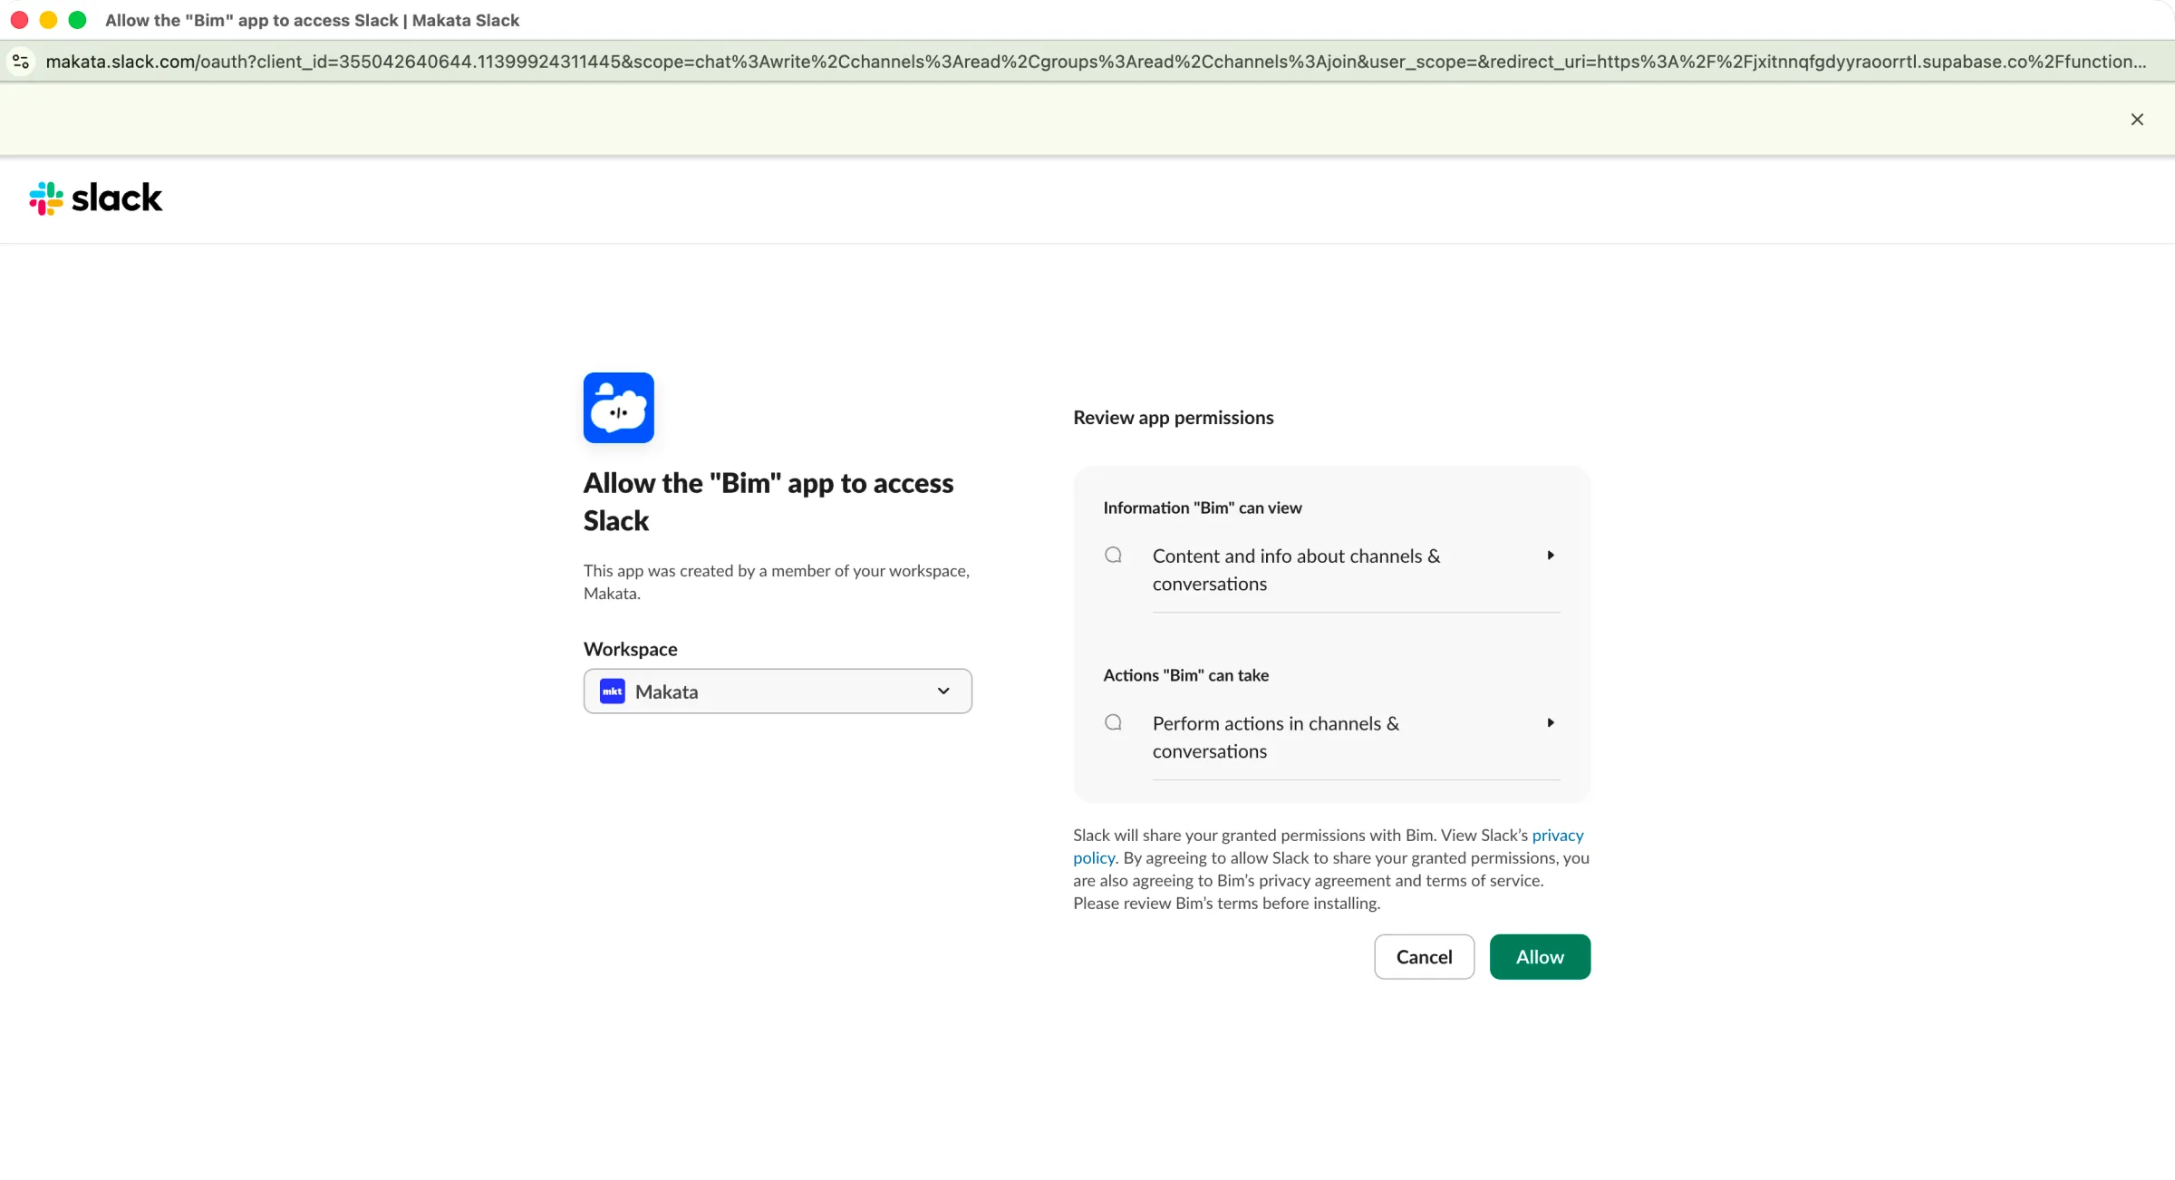This screenshot has width=2175, height=1180.
Task: Expand Perform actions in channels arrow
Action: tap(1551, 723)
